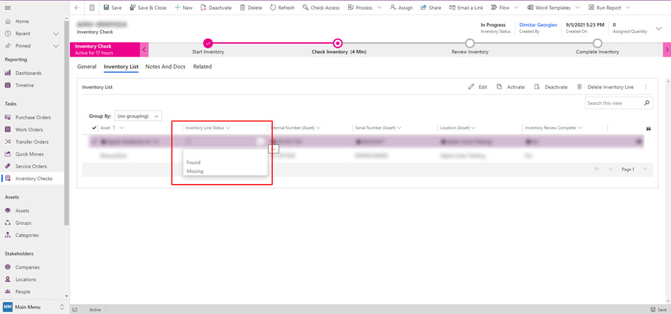Click the Delete trash icon in toolbar
Image resolution: width=671 pixels, height=314 pixels.
242,8
